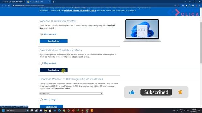Expand Before you begin under Installation Media
Screen dimensions: 202x113
pos(48,63)
